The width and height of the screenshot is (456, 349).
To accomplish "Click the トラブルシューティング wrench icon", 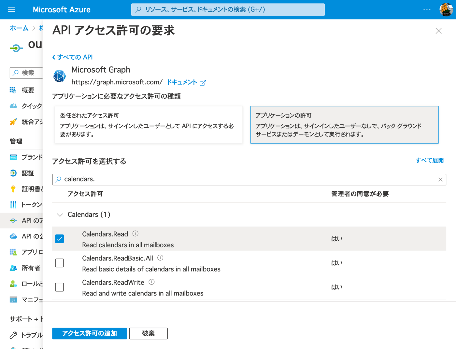I will (13, 335).
